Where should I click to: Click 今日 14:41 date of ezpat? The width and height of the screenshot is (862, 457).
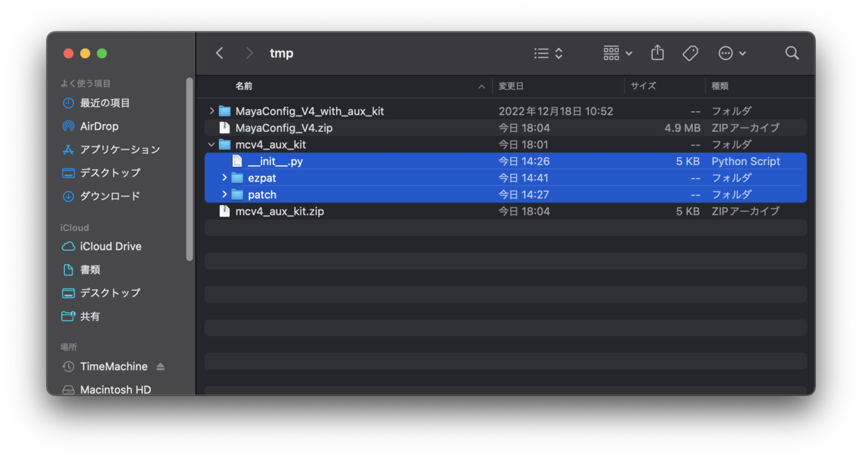coord(524,178)
